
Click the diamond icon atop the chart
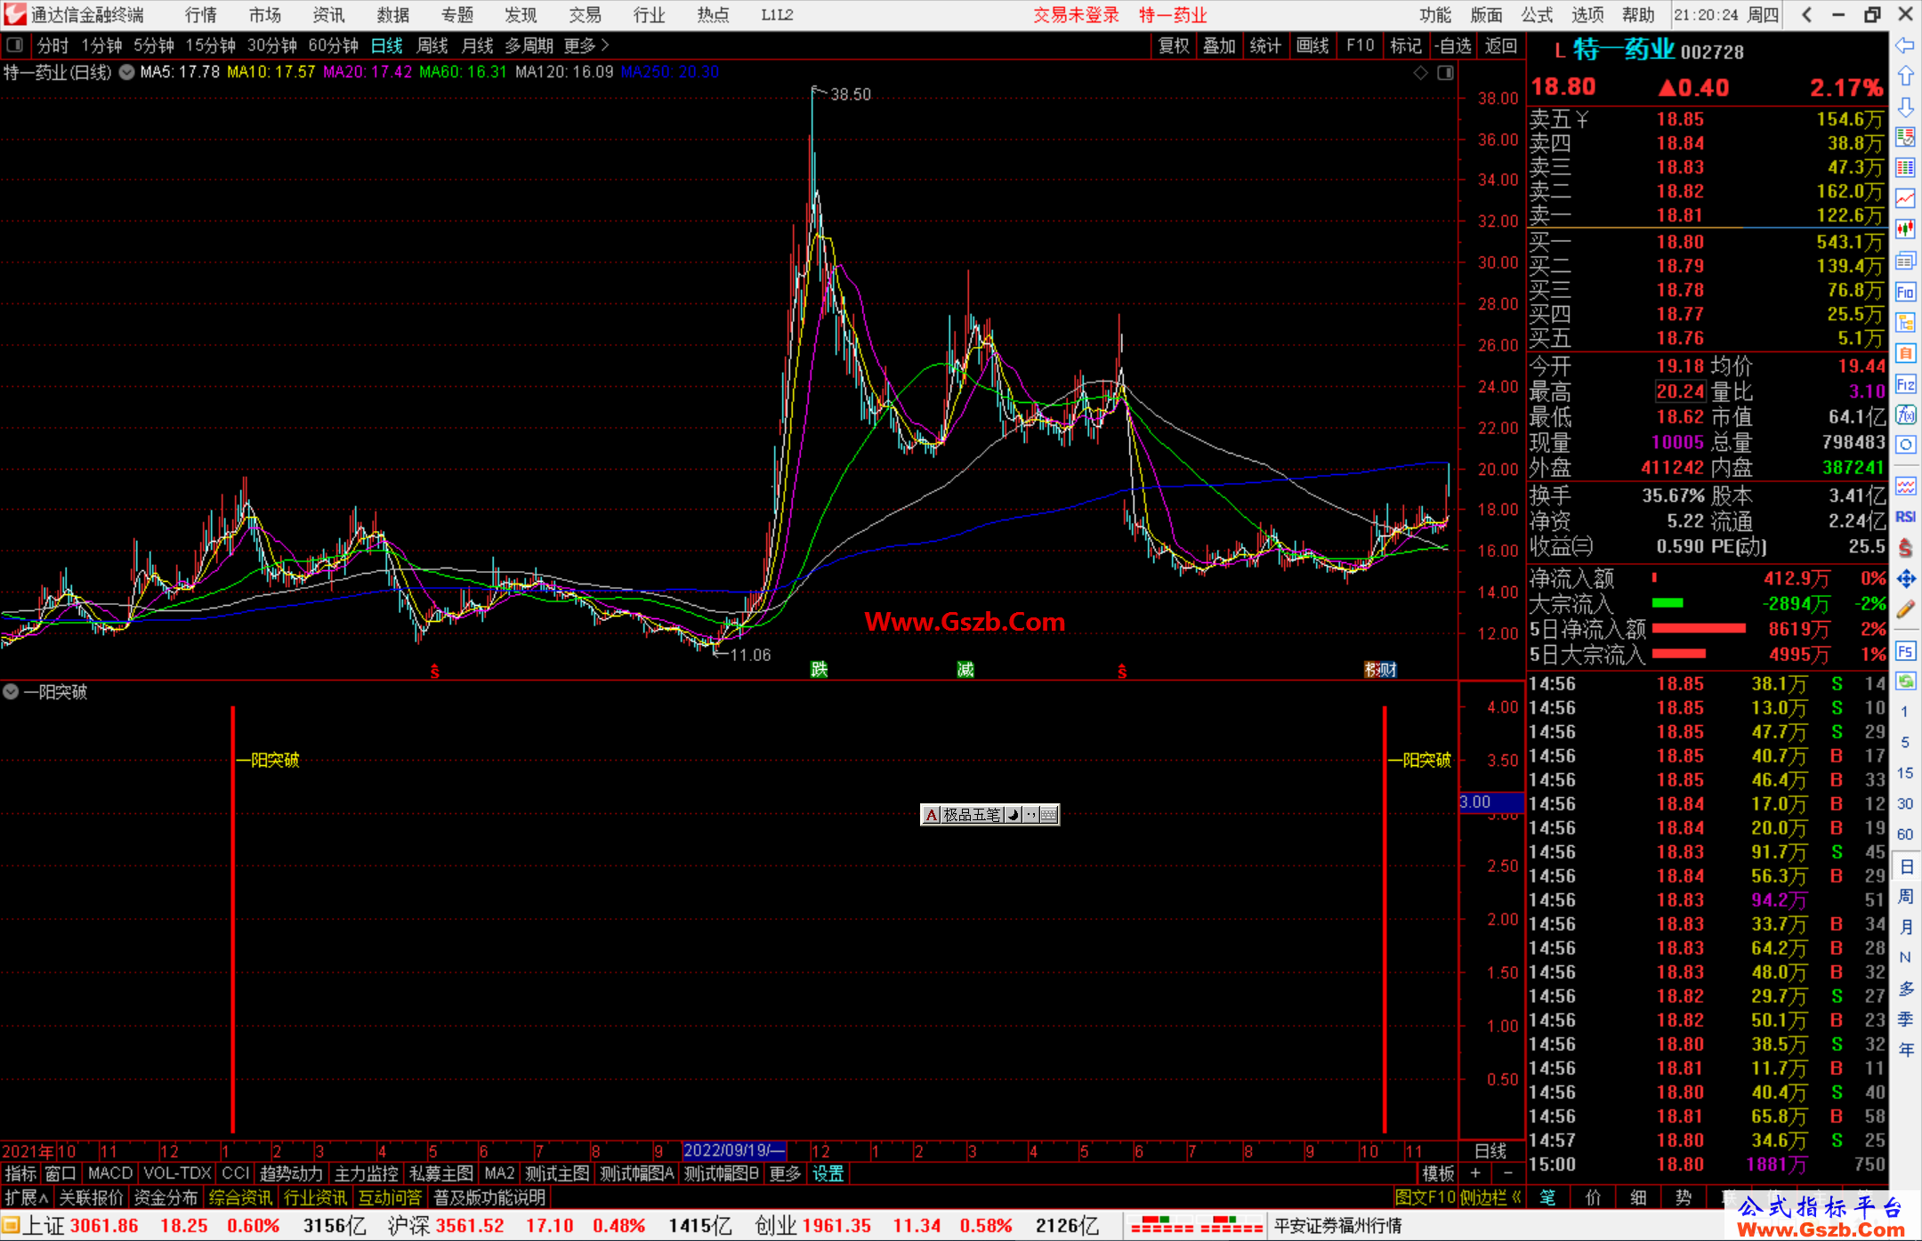tap(1421, 72)
